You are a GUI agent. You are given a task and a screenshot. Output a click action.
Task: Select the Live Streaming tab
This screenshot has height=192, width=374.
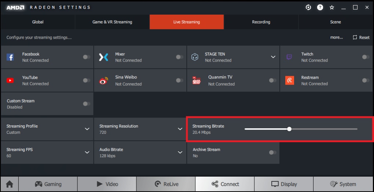187,22
